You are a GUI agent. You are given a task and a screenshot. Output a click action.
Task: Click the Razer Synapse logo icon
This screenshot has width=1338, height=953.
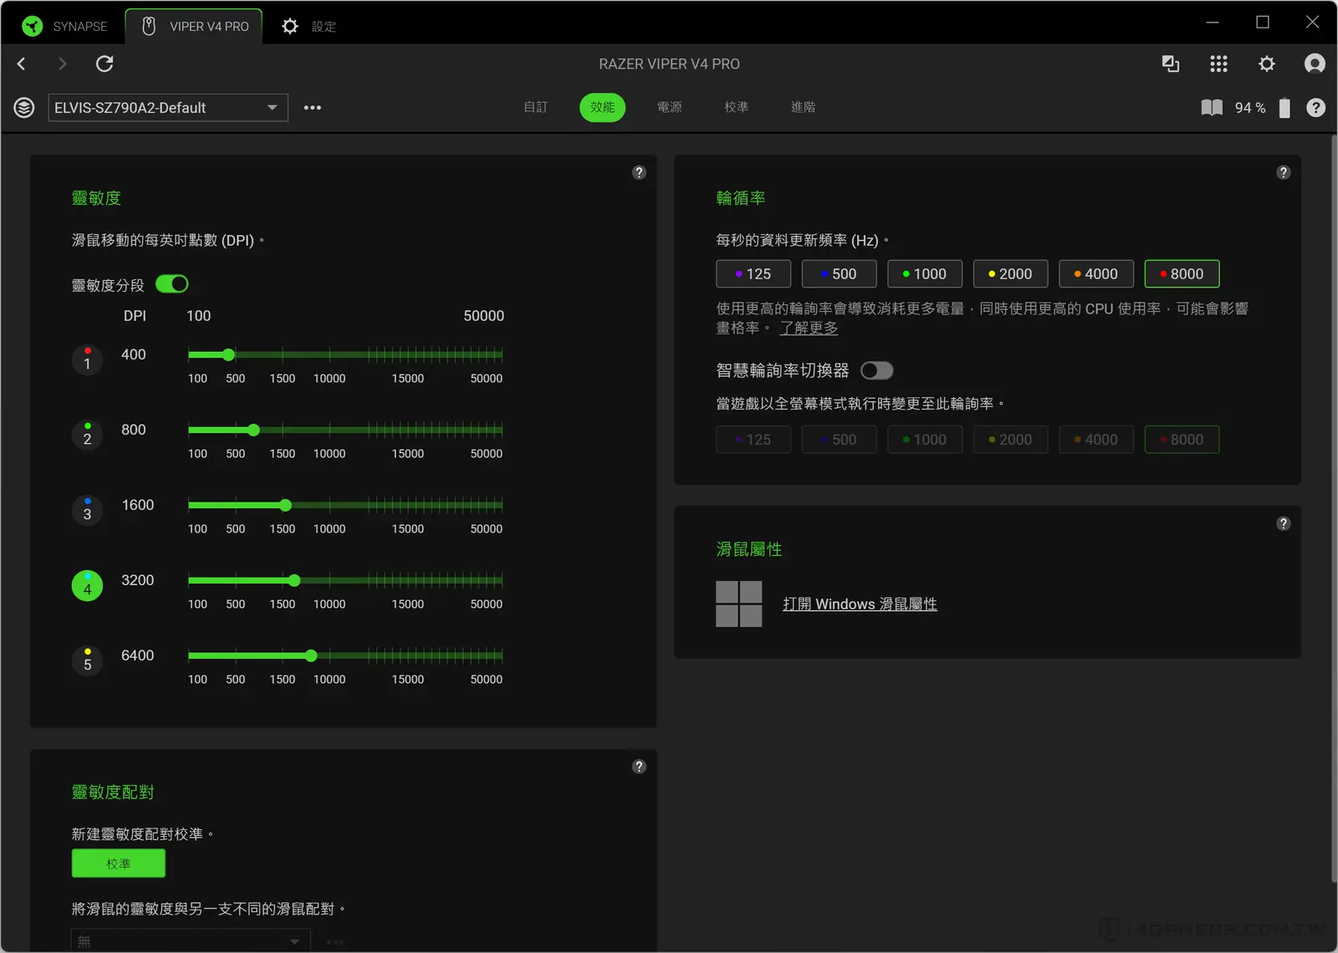pyautogui.click(x=32, y=26)
